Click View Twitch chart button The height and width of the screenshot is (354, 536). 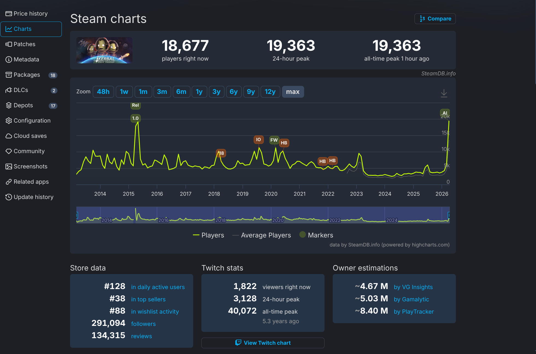click(263, 343)
